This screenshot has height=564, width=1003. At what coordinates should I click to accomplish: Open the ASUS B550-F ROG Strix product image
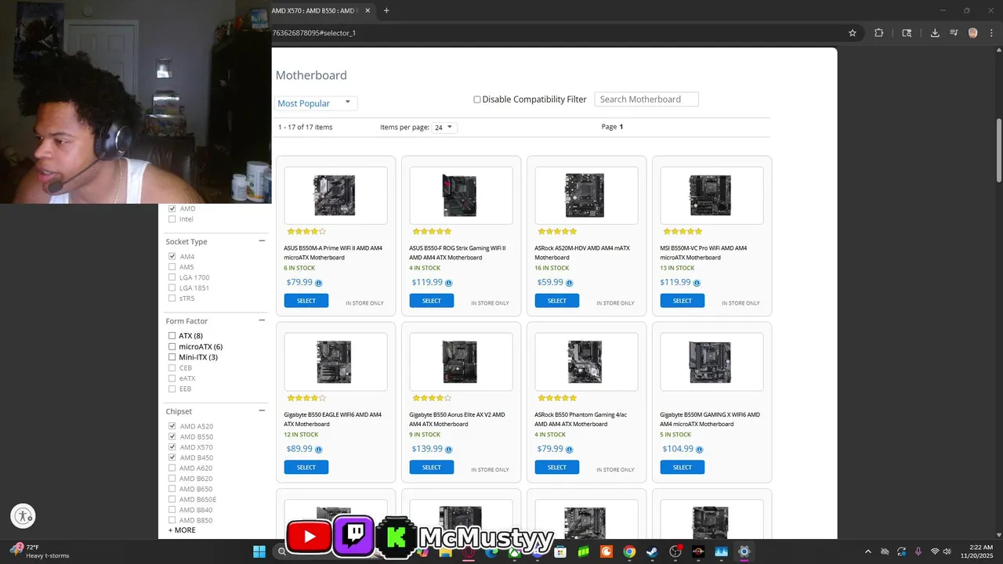pyautogui.click(x=461, y=195)
